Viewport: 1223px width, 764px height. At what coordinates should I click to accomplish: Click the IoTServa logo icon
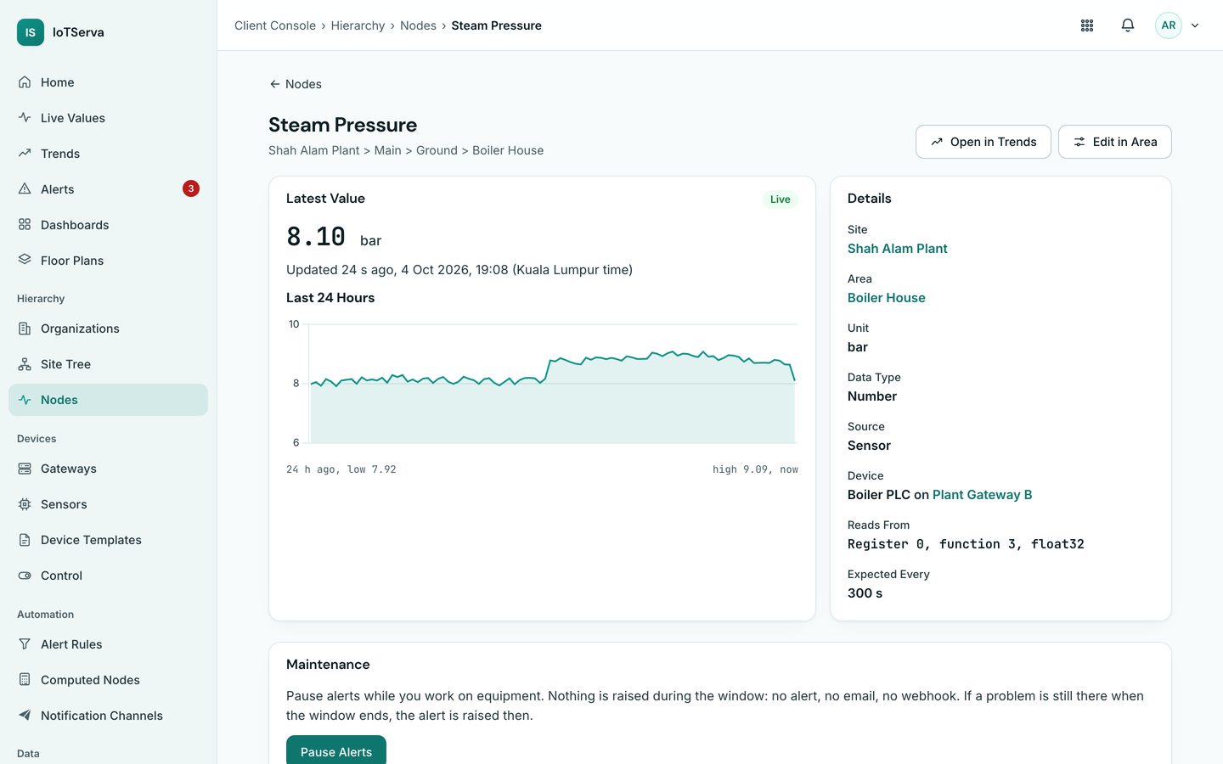[x=31, y=32]
